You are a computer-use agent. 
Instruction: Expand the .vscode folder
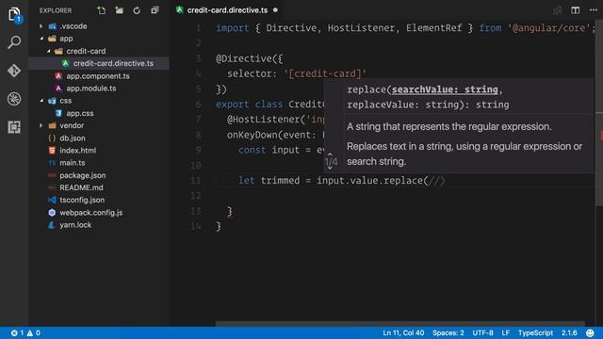click(41, 26)
